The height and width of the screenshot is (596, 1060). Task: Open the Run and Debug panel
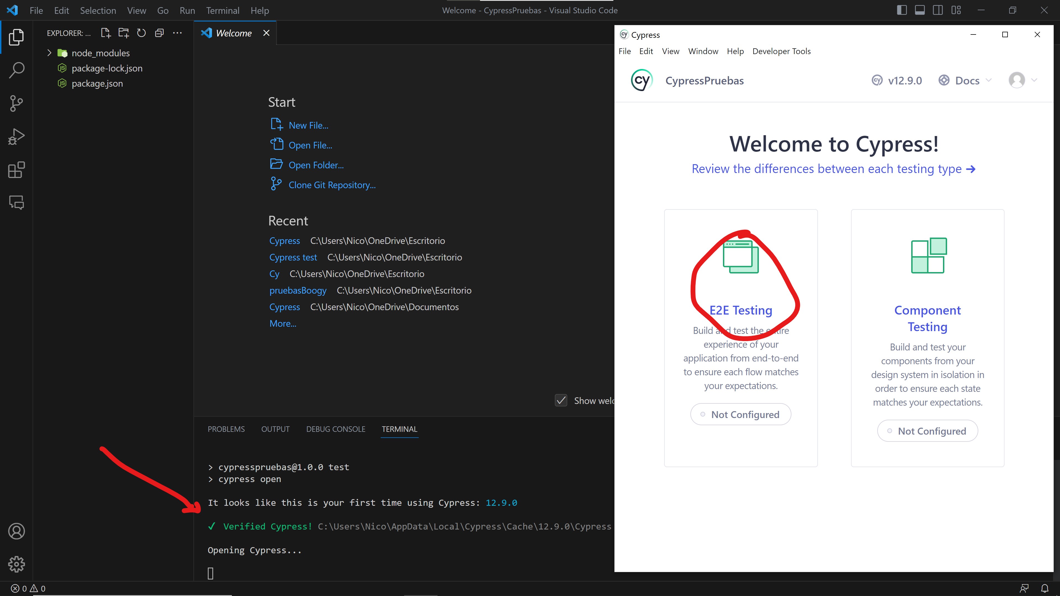coord(17,136)
